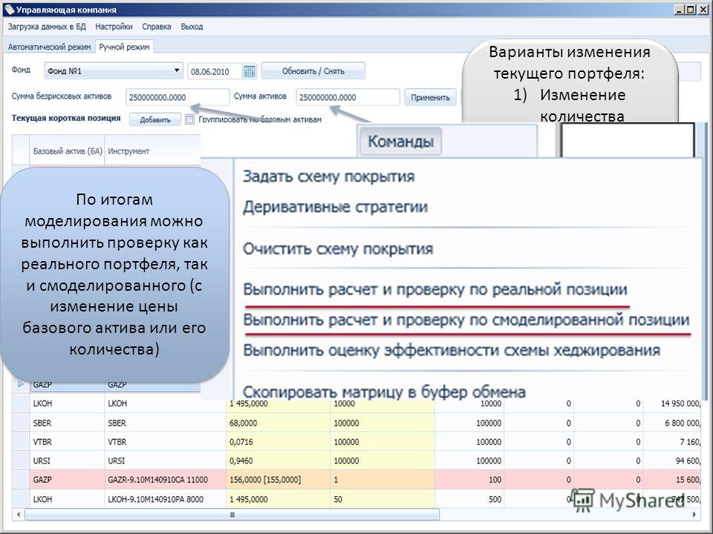Viewport: 713px width, 534px height.
Task: Choose Выполнить расчет и проверку по реальной позиции
Action: 435,289
